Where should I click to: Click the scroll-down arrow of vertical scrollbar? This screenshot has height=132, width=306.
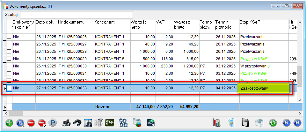click(x=300, y=100)
